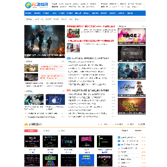167x167 pixels.
Task: Open the green lamp post game thumbnail
Action: point(105,141)
